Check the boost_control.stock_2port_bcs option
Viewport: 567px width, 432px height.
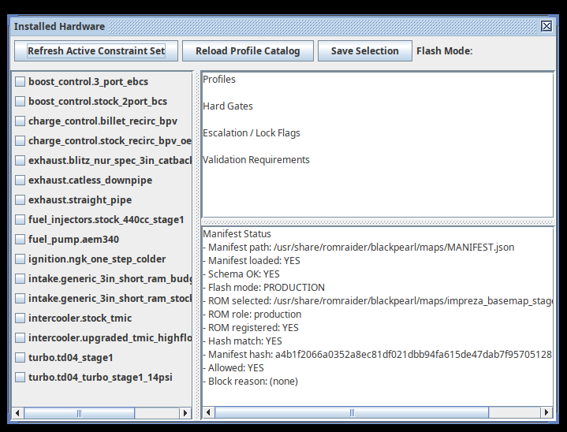click(x=21, y=102)
